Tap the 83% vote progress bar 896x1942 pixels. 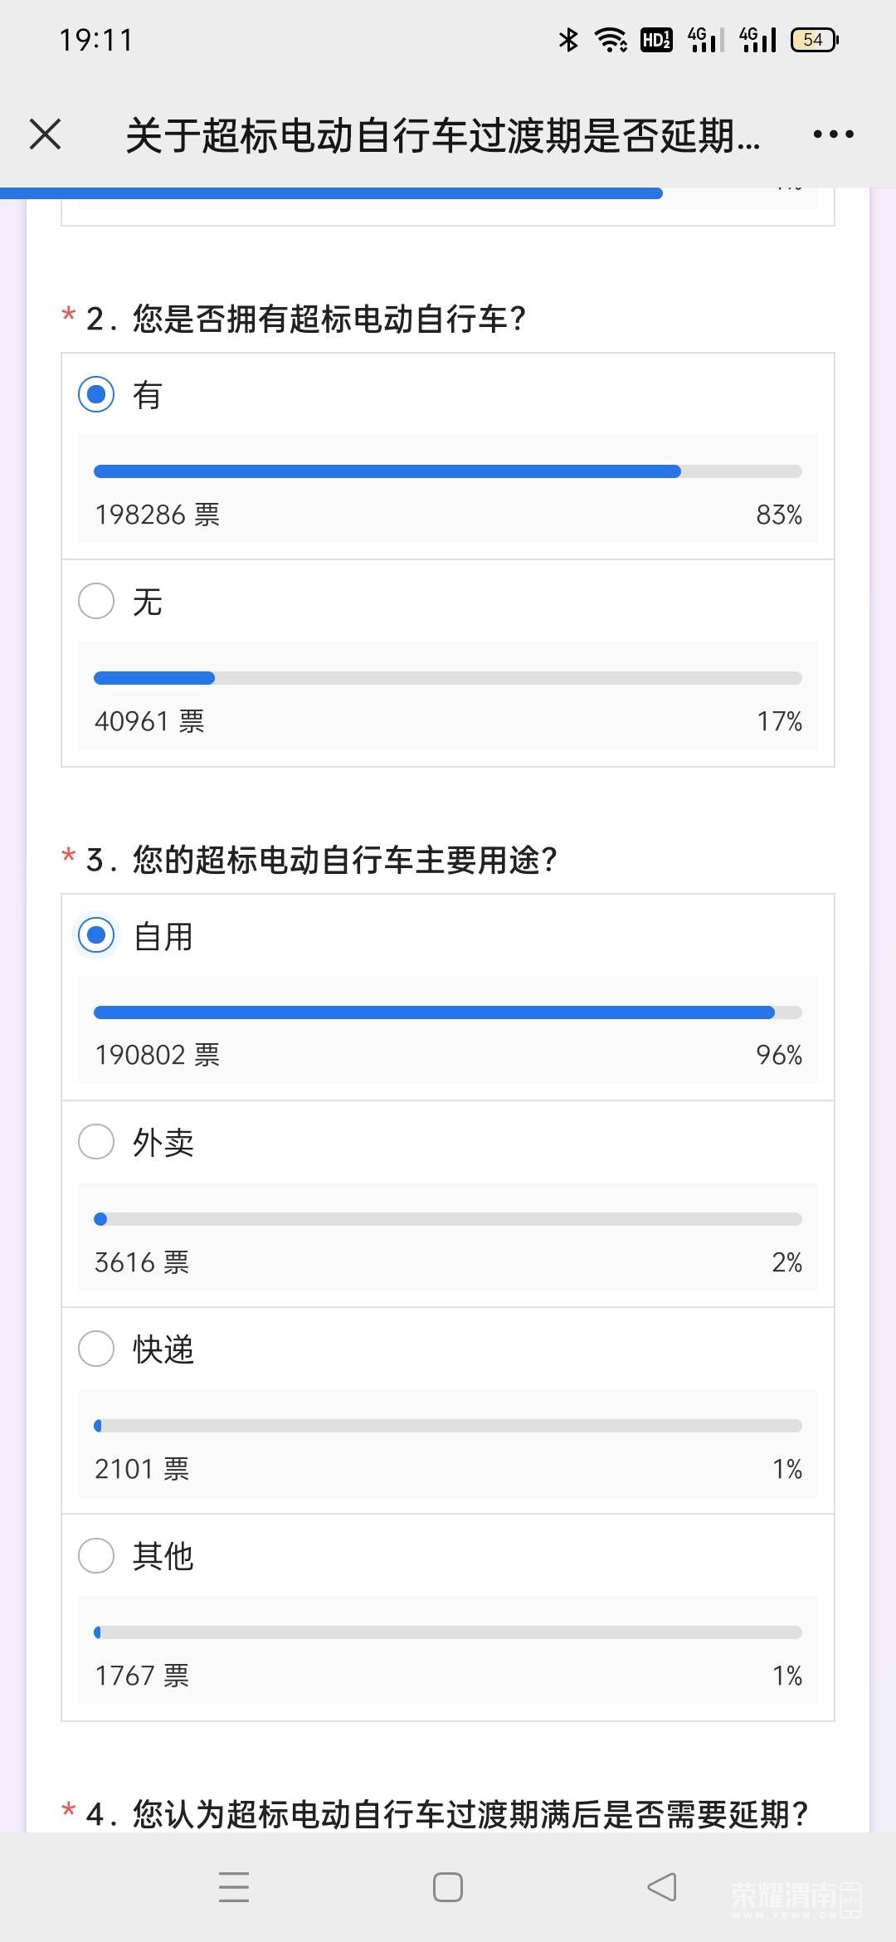[x=448, y=471]
